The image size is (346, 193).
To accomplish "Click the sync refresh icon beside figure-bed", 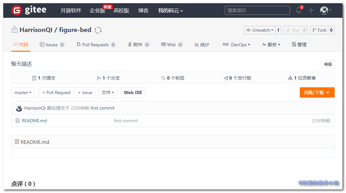I will pyautogui.click(x=98, y=30).
